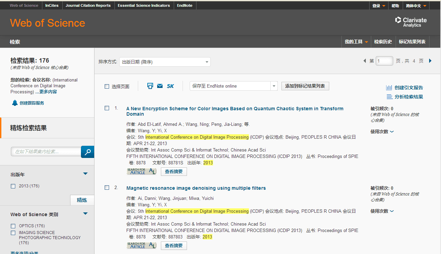Click 查看摘要 for result 1
This screenshot has width=441, height=254.
coord(174,171)
